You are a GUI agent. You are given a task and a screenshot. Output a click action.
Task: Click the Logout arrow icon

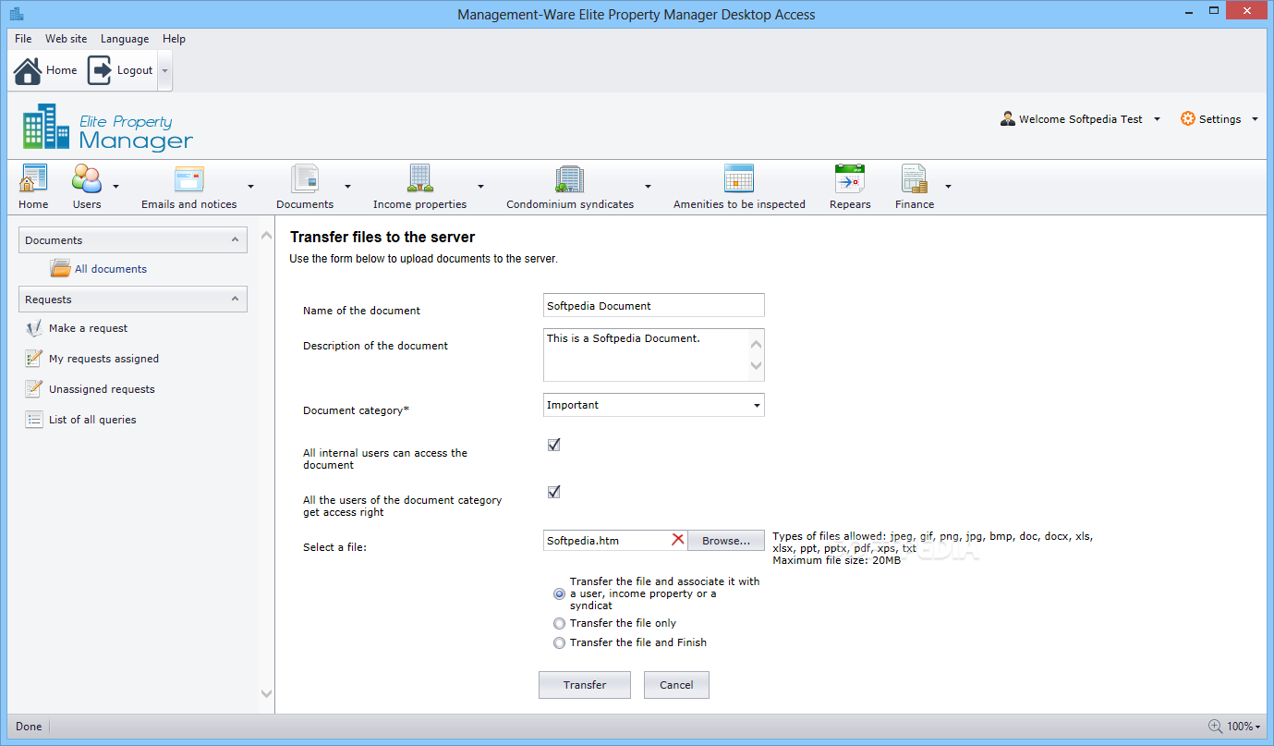tap(100, 70)
